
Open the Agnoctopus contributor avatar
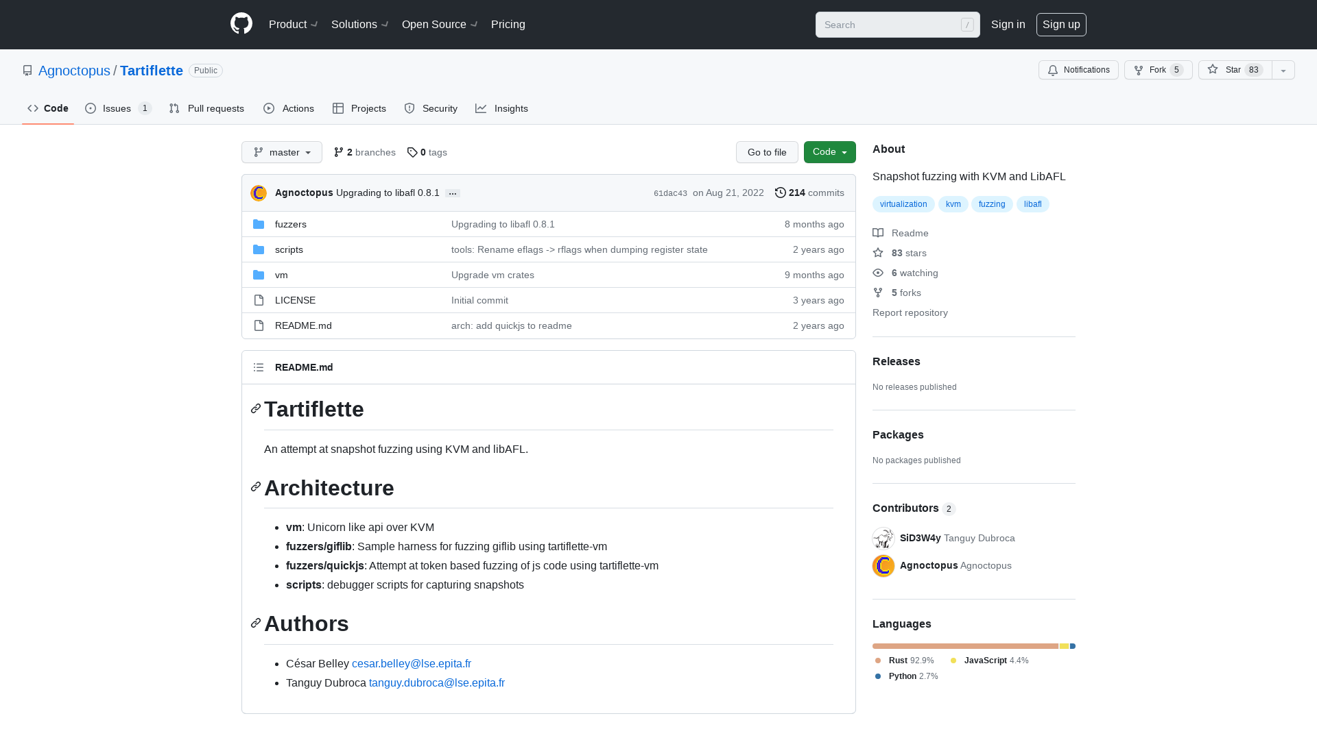pos(883,565)
